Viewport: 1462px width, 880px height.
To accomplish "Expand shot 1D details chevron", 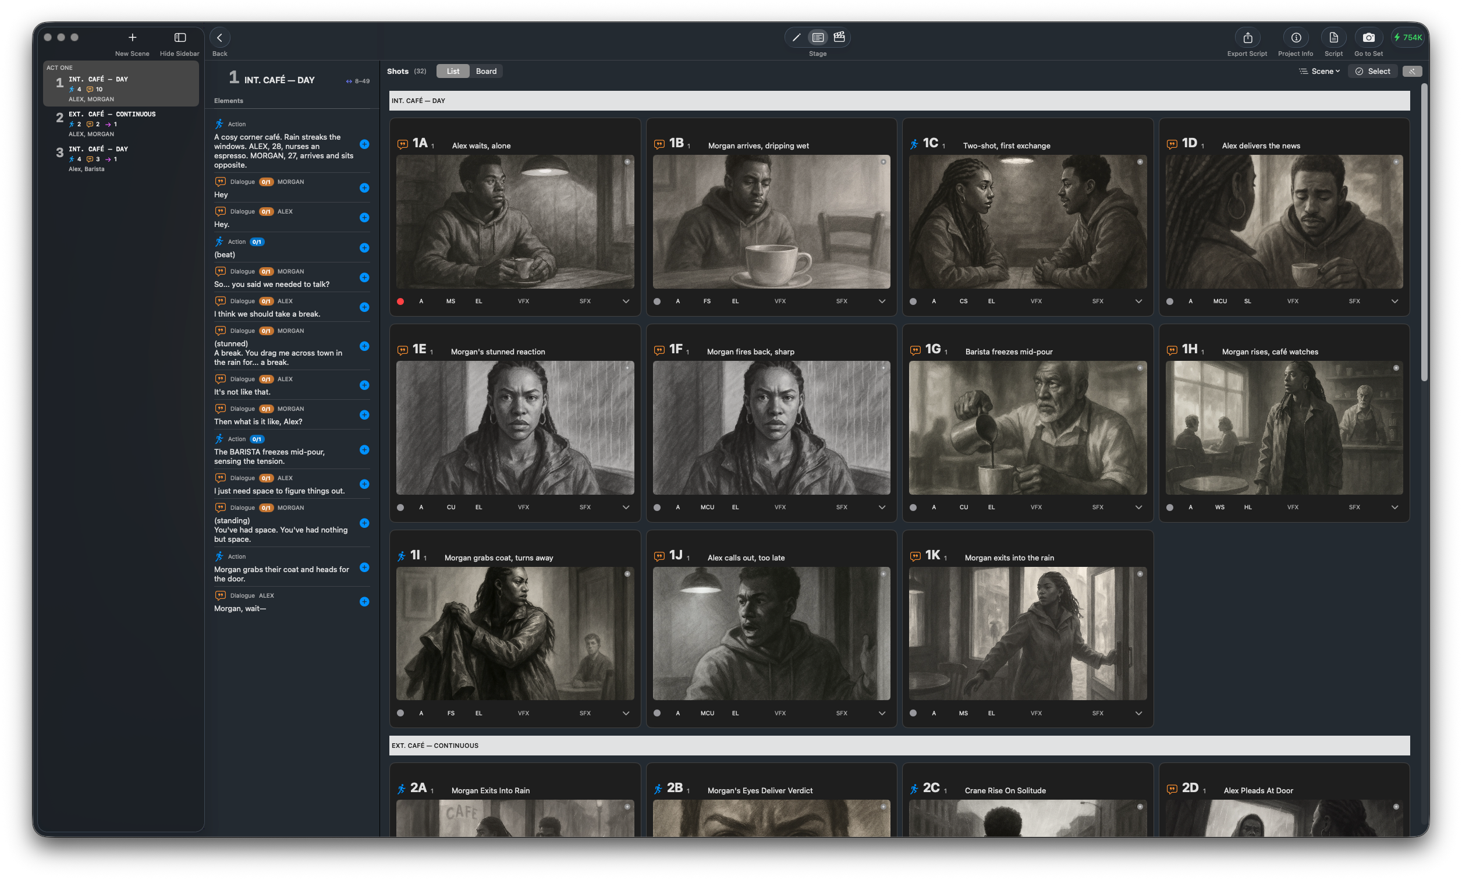I will click(x=1394, y=301).
